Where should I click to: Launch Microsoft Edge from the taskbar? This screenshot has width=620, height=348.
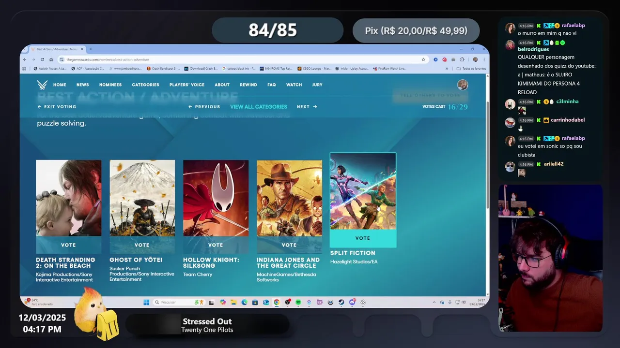(244, 302)
